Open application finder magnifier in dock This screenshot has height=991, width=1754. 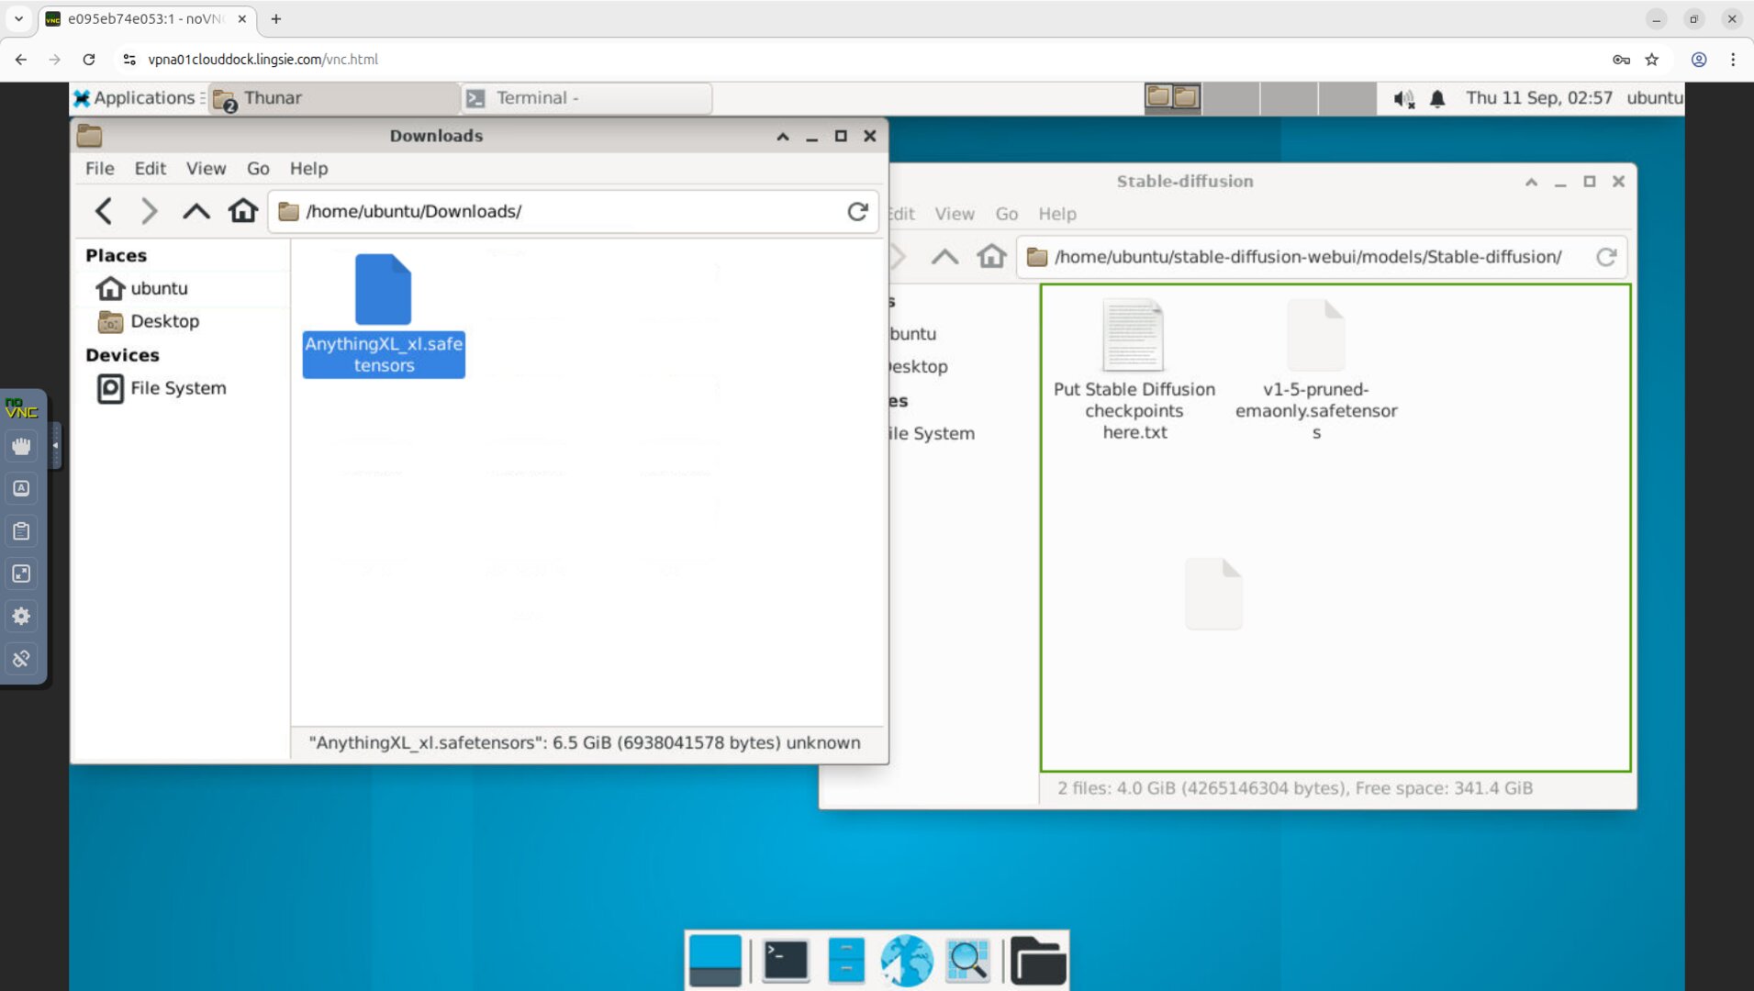(x=967, y=960)
